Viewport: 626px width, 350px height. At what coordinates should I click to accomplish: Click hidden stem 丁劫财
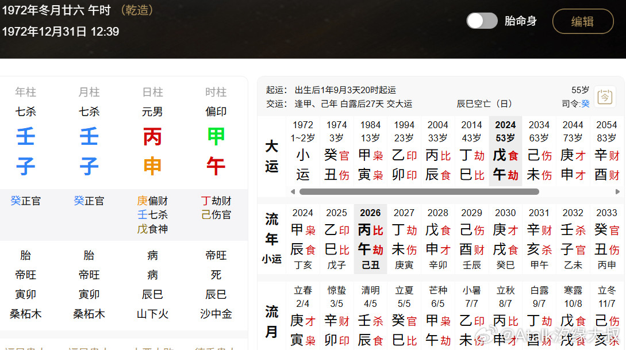216,201
